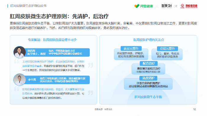Click text 肛门、直肠、私处及括约肌的功能保养
Viewport: 207px width, 116px height.
point(167,55)
